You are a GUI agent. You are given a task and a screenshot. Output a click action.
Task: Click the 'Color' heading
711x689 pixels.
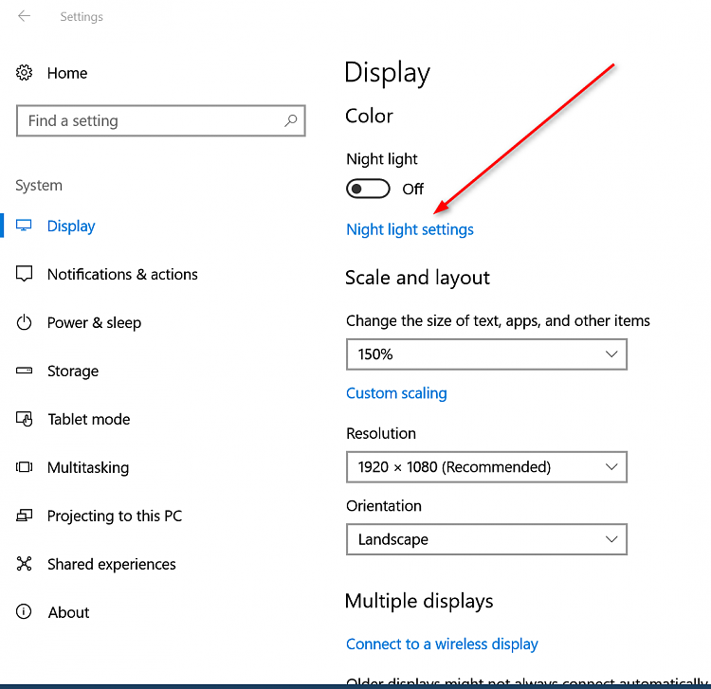click(x=369, y=116)
